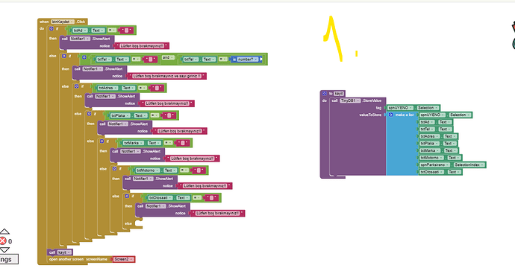Open mutator gear on txtPlaka if block
Image resolution: width=515 pixels, height=268 pixels.
[x=89, y=114]
